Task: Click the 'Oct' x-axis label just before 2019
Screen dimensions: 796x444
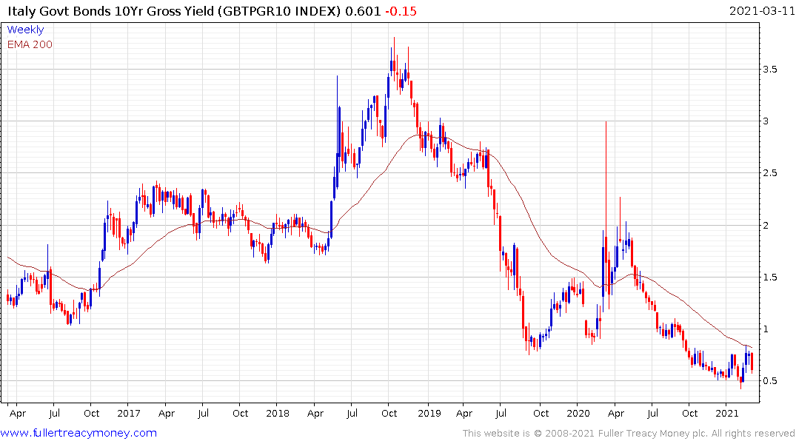Action: pos(389,413)
